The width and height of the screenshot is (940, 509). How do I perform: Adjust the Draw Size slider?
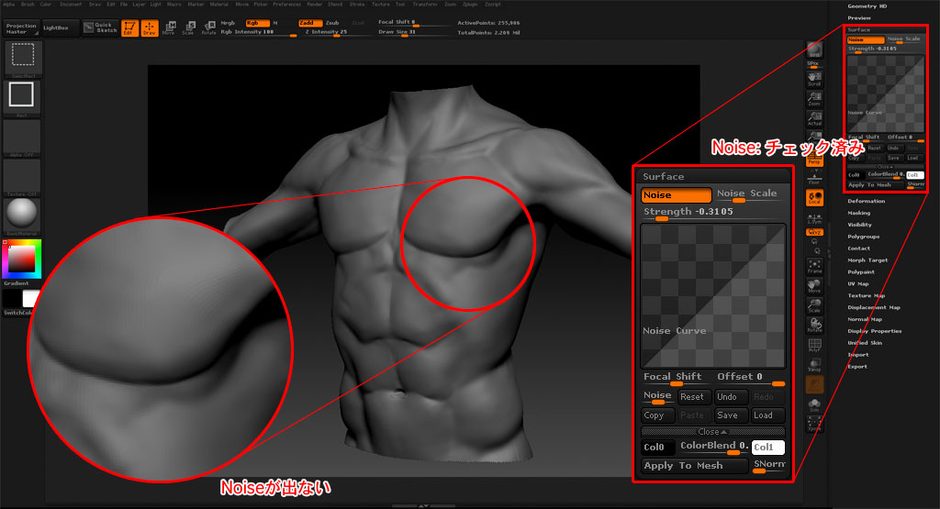point(414,33)
